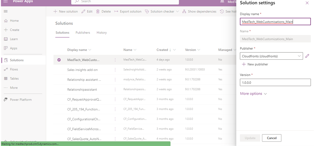
Task: Click the Power Platform icon in sidebar
Action: click(x=6, y=99)
